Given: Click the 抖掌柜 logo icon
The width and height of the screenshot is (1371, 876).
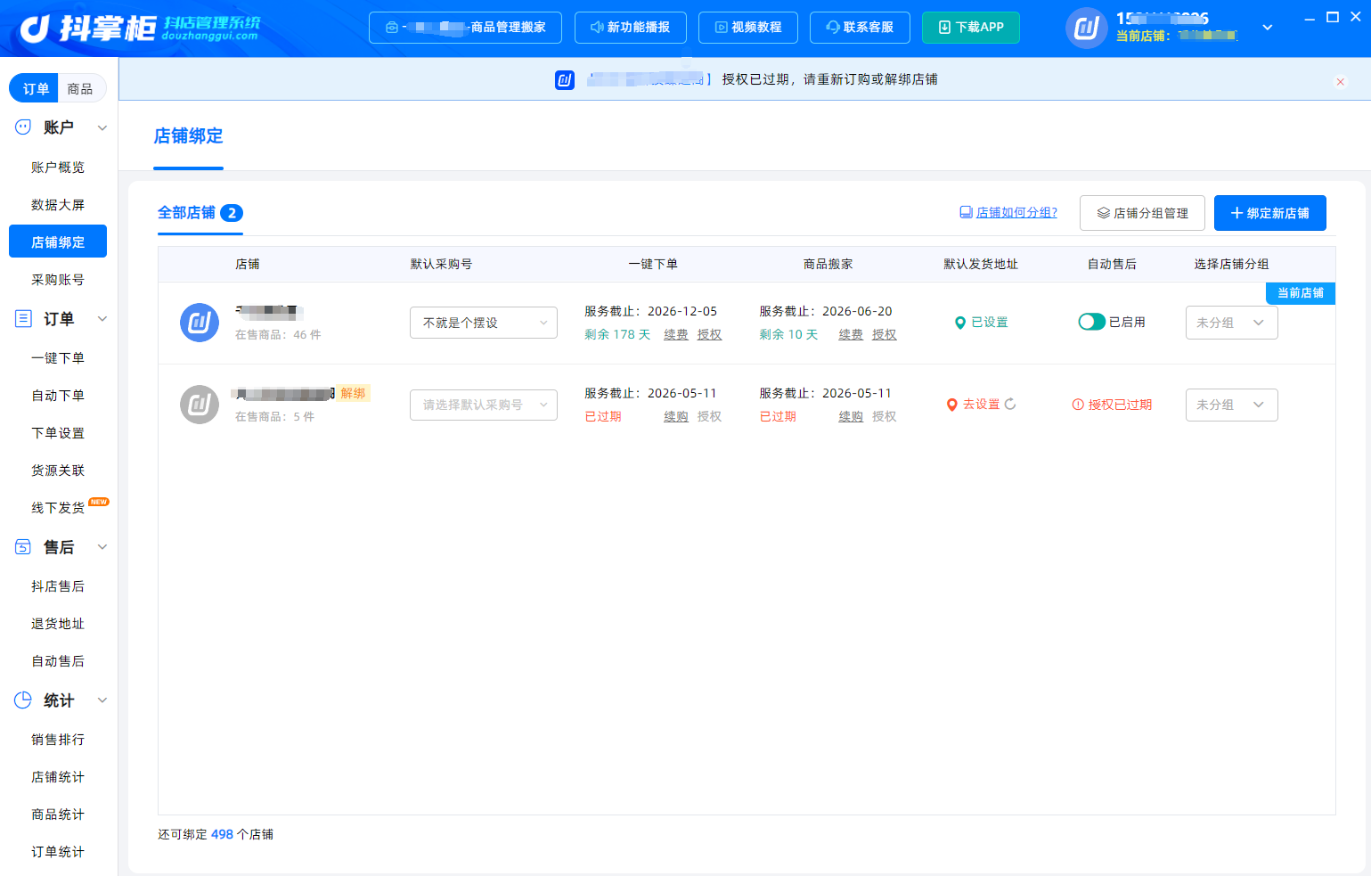Looking at the screenshot, I should coord(34,29).
